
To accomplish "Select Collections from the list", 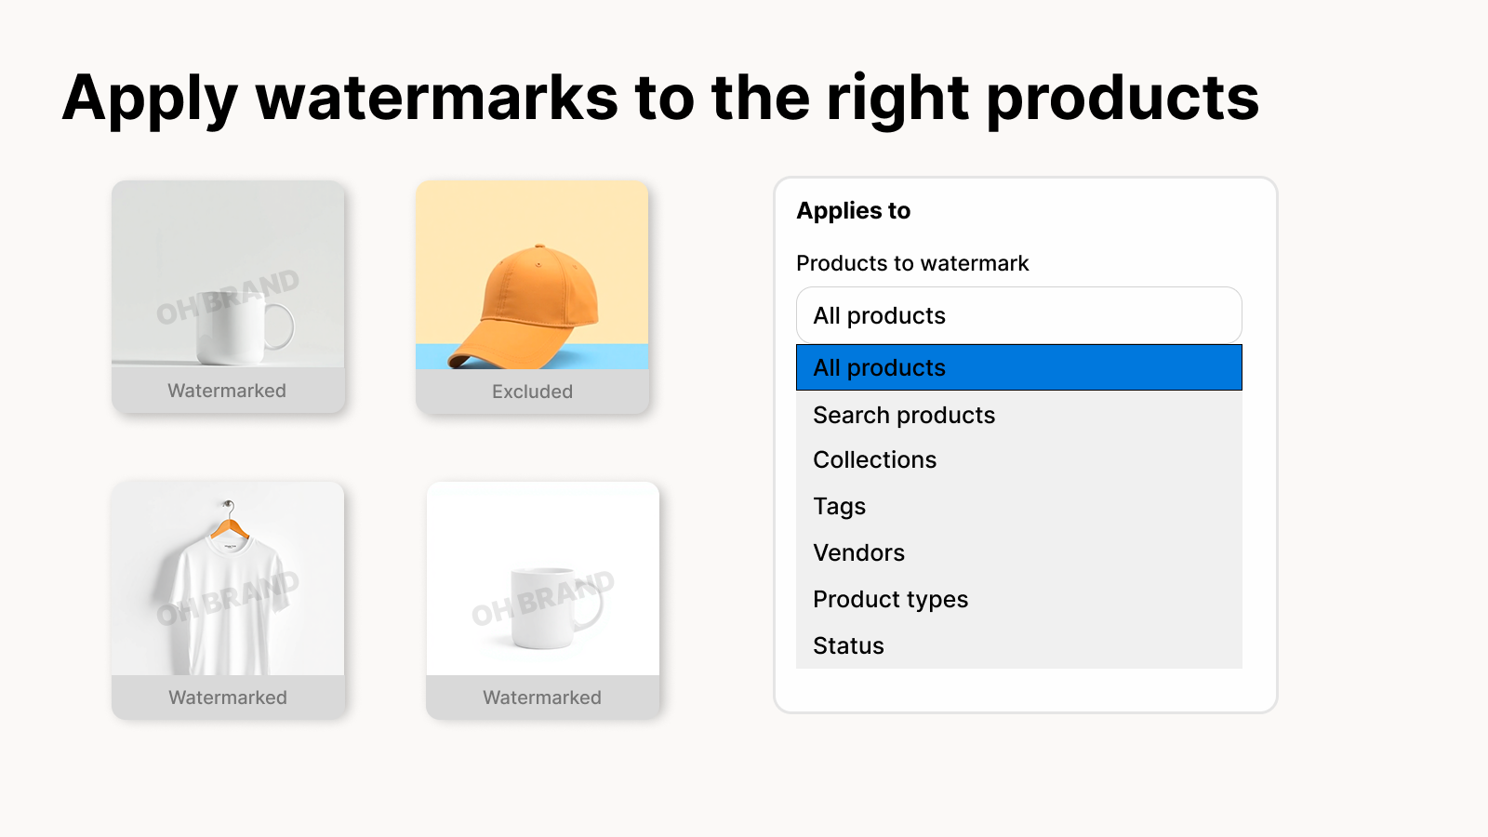I will pyautogui.click(x=874, y=459).
